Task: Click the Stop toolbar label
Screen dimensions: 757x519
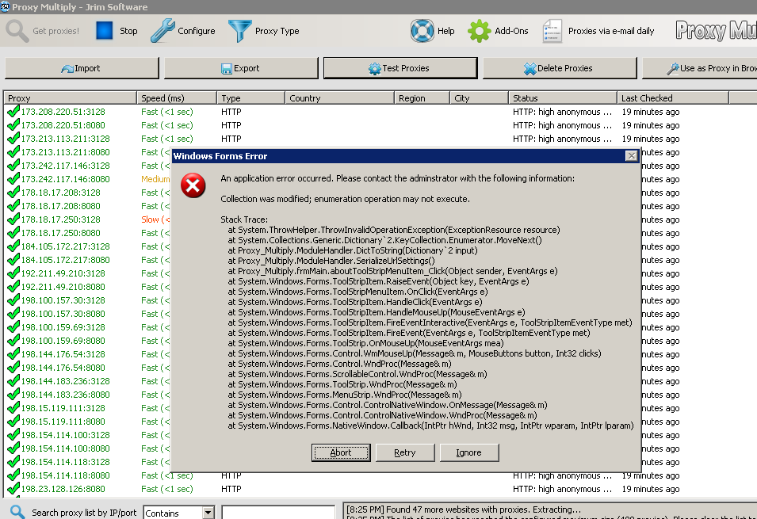Action: (128, 31)
